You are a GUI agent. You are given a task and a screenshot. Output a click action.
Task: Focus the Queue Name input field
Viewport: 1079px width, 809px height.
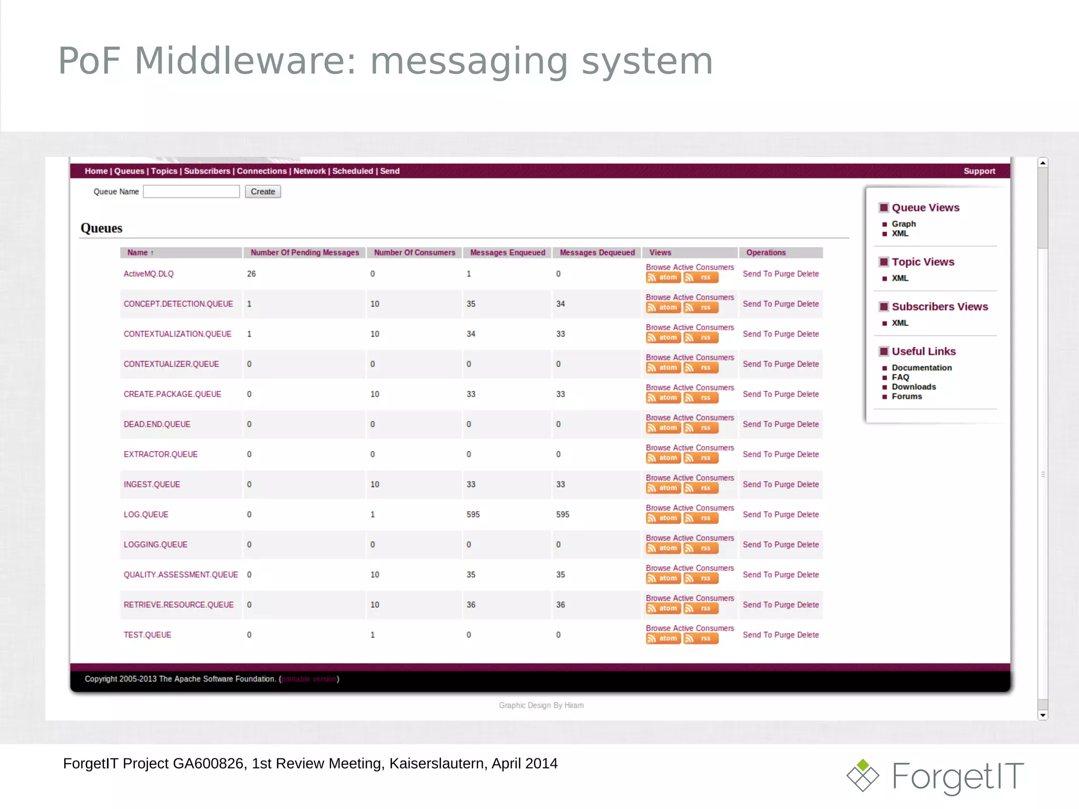191,192
